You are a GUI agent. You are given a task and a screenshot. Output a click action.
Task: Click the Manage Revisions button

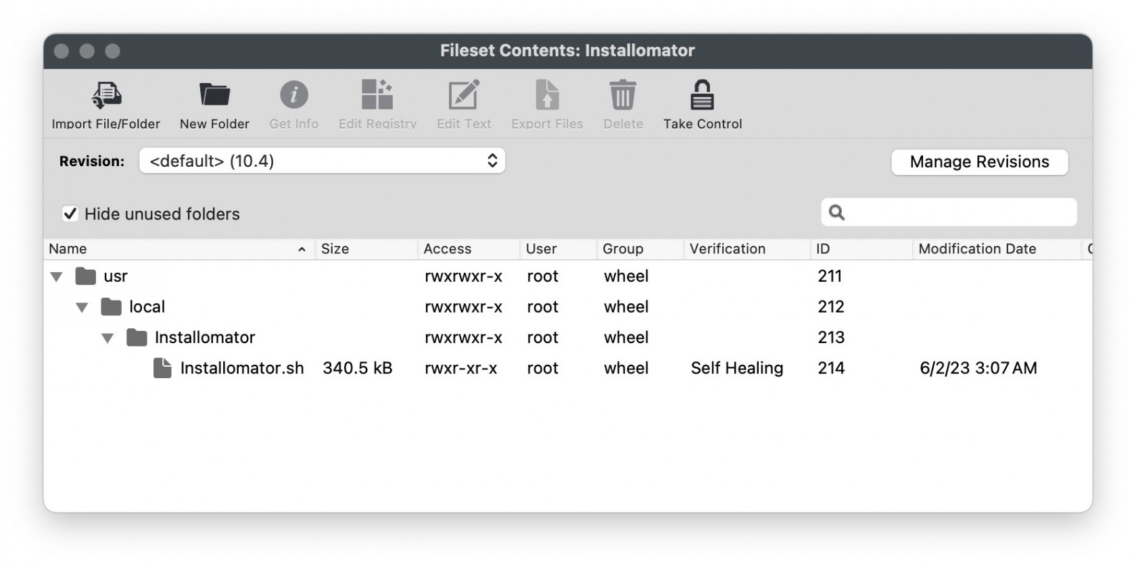point(979,162)
